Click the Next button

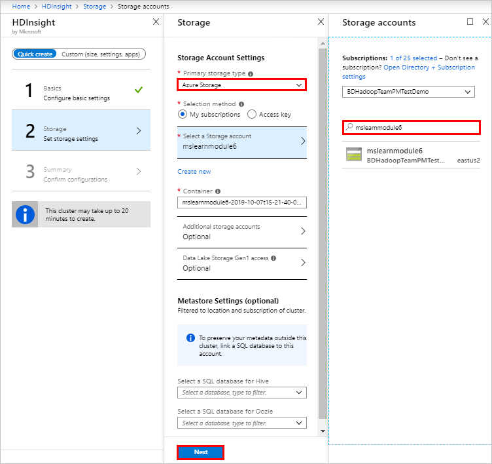click(200, 452)
